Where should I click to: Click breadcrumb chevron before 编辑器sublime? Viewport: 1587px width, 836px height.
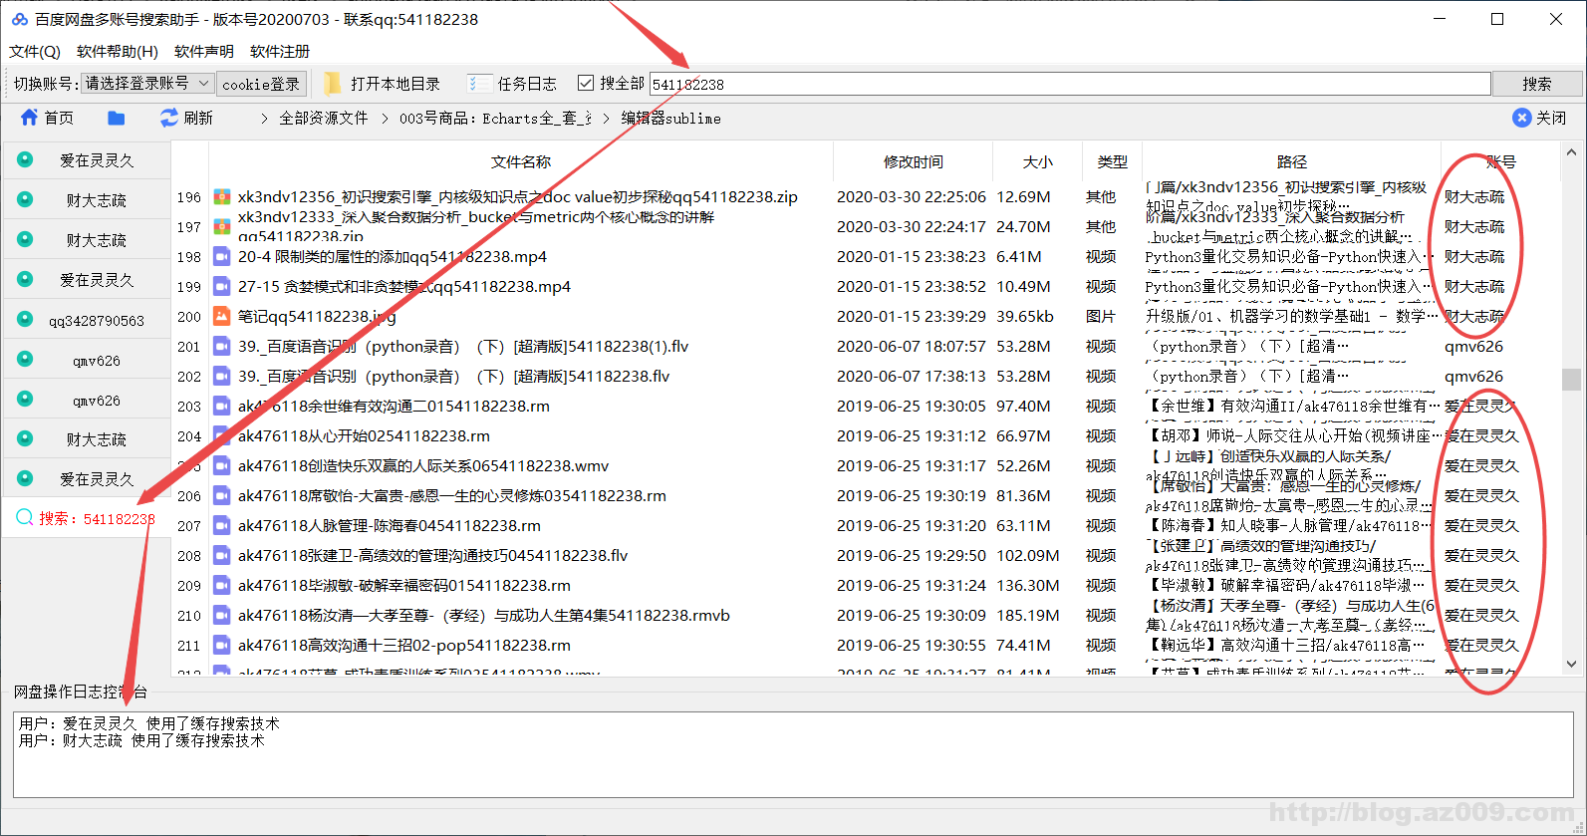(606, 119)
